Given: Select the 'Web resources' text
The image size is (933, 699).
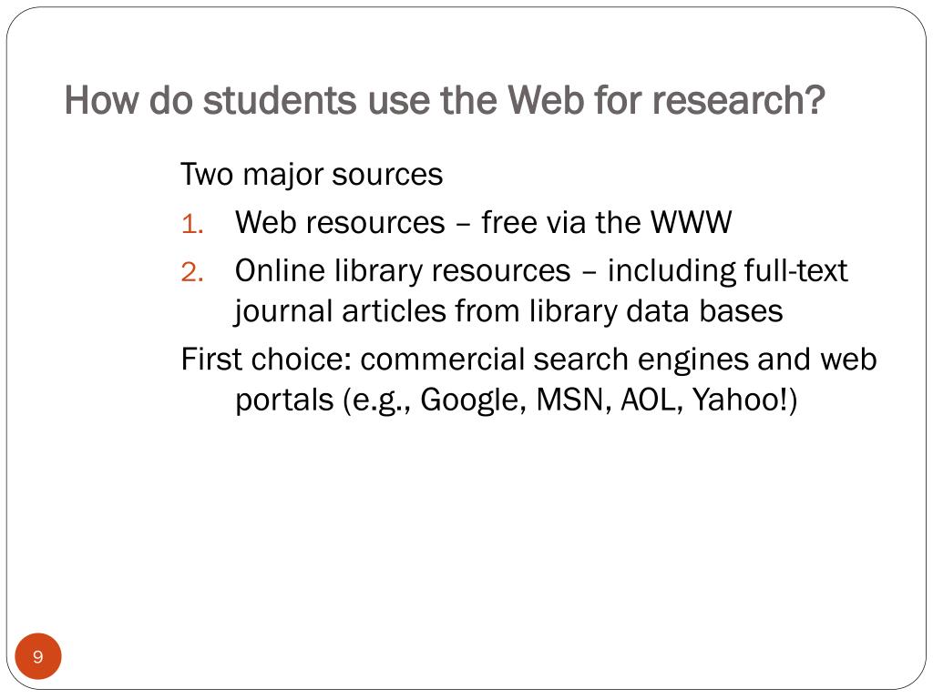Looking at the screenshot, I should click(340, 223).
